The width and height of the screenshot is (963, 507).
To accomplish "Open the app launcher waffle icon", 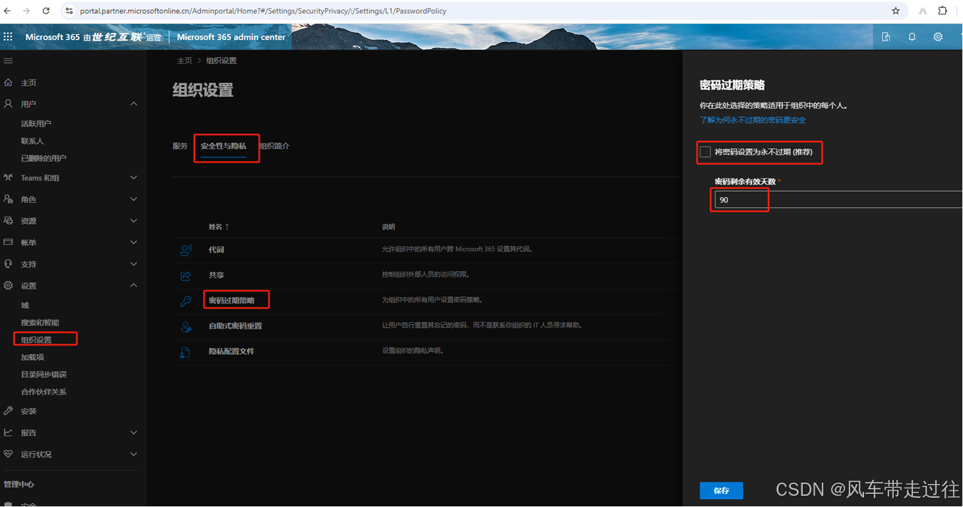I will [8, 37].
